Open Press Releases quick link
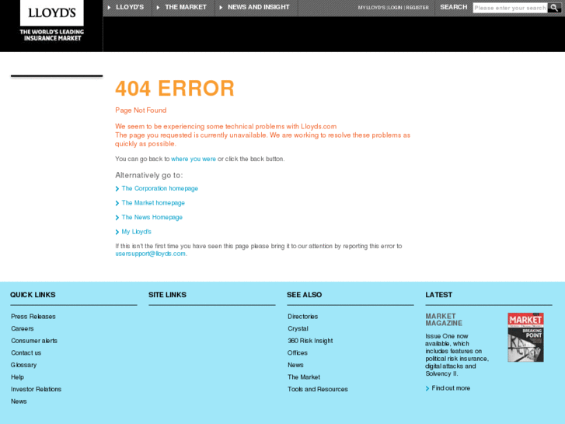This screenshot has width=565, height=424. pos(33,317)
